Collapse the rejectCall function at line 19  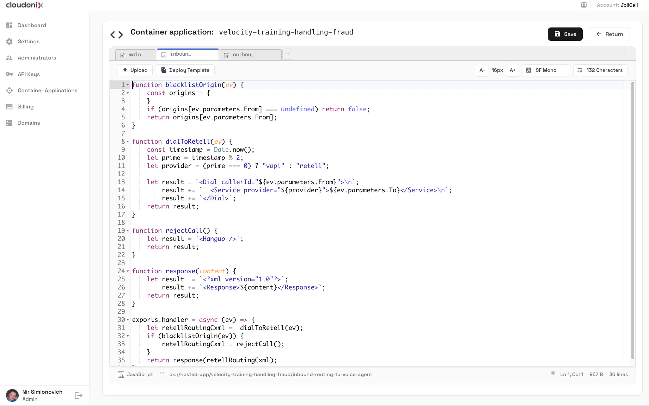(x=128, y=231)
